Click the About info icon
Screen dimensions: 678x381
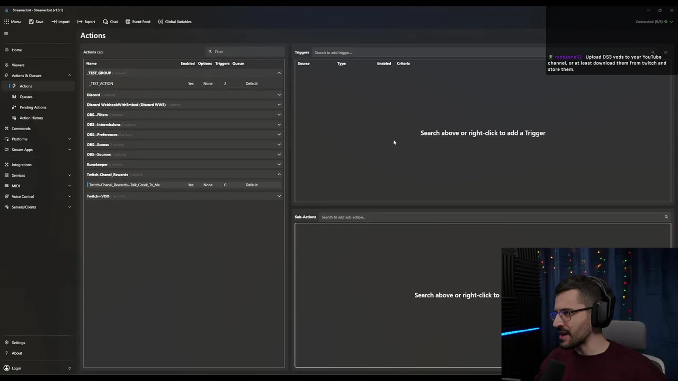tap(6, 353)
